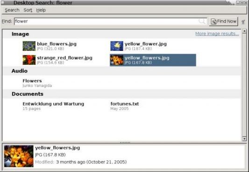Click the Modified date October 21, 2005
Screen dimensions: 249x172
pos(92,162)
